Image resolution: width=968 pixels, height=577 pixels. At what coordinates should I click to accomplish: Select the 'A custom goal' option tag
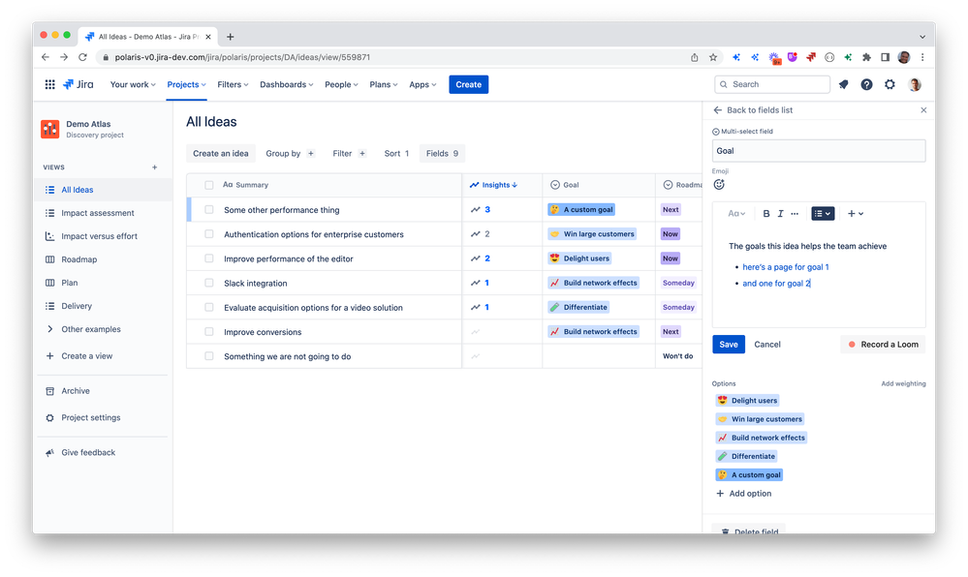pos(749,475)
